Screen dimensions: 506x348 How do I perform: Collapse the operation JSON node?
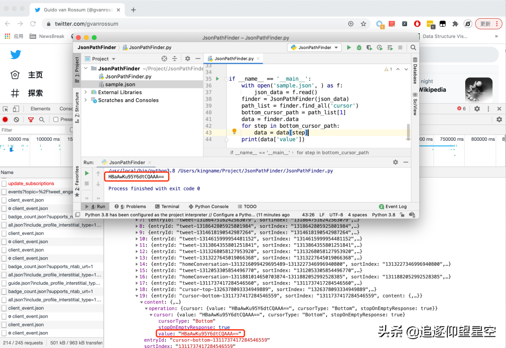click(147, 309)
